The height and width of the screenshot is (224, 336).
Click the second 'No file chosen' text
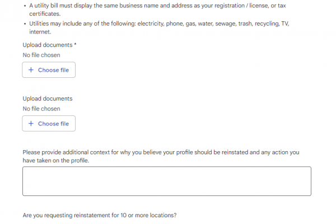click(41, 109)
